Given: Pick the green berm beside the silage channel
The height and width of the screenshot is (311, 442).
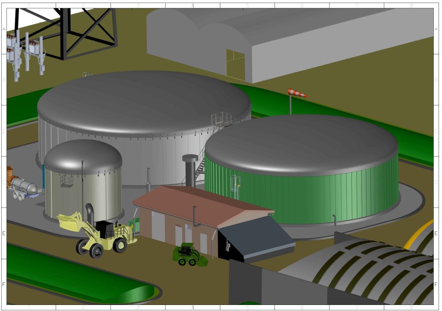Looking at the screenshot, I should tap(80, 274).
